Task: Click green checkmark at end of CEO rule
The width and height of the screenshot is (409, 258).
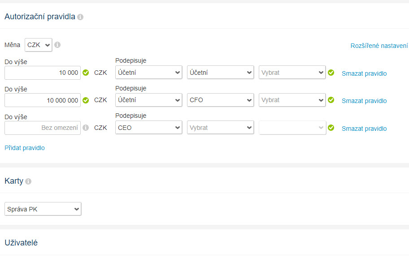Action: [331, 128]
